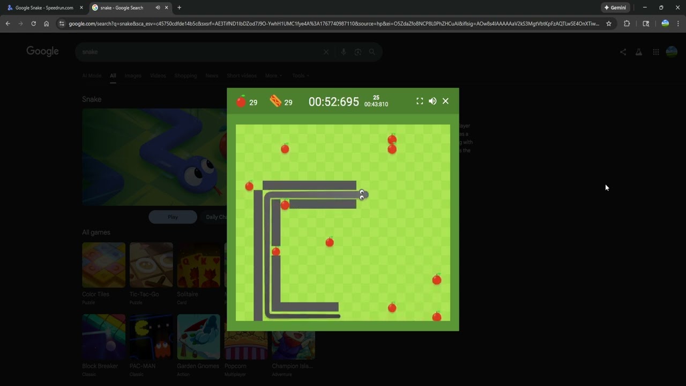Share results with the share icon
The height and width of the screenshot is (386, 686).
click(623, 52)
